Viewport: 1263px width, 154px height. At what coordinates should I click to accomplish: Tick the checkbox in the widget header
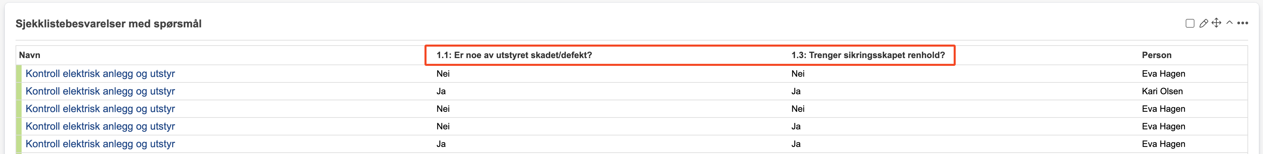[1189, 24]
